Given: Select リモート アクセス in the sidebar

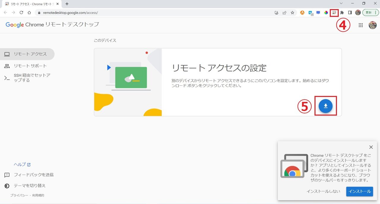Looking at the screenshot, I should tap(27, 54).
